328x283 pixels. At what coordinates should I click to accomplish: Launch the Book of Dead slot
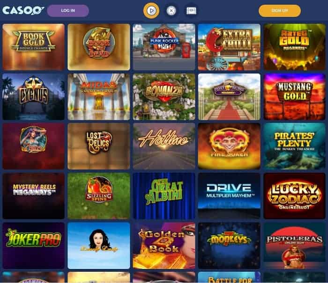(99, 47)
